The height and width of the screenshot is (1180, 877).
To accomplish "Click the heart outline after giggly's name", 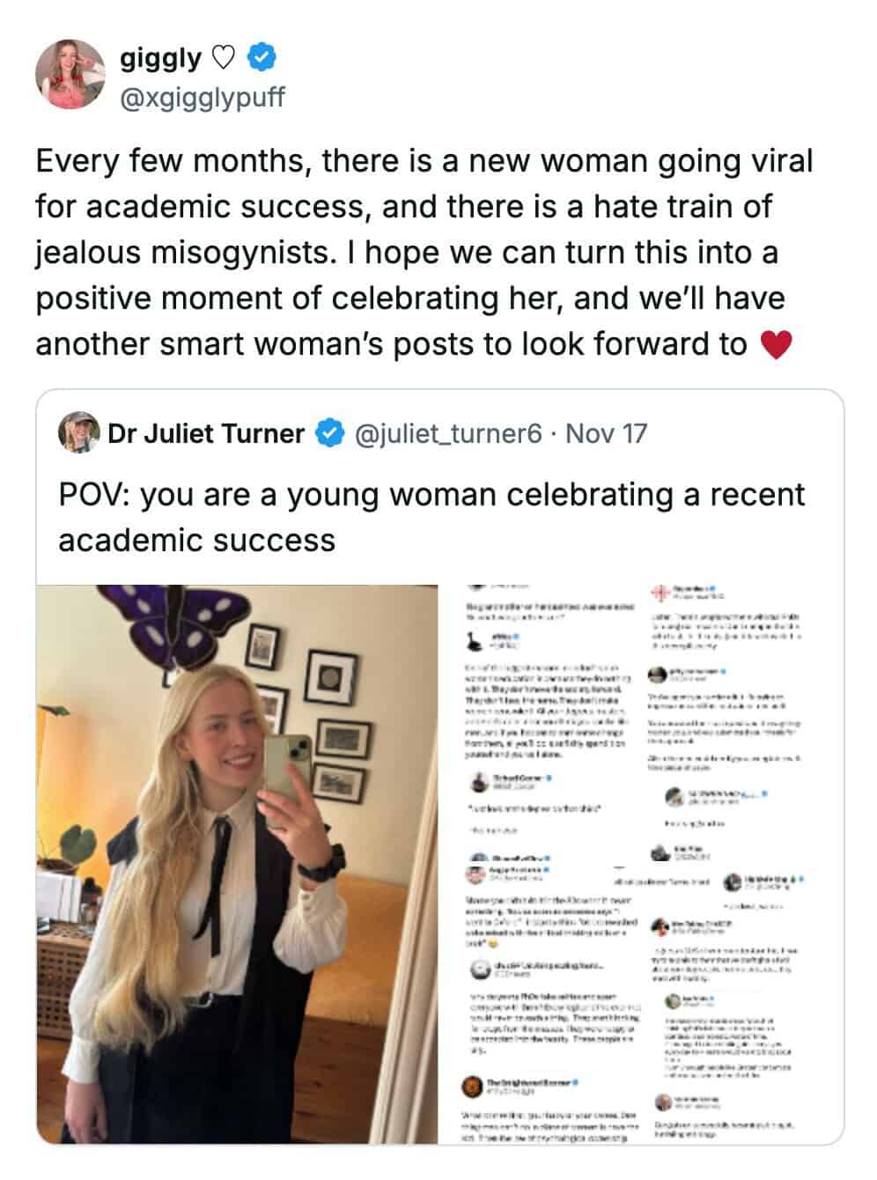I will [224, 59].
